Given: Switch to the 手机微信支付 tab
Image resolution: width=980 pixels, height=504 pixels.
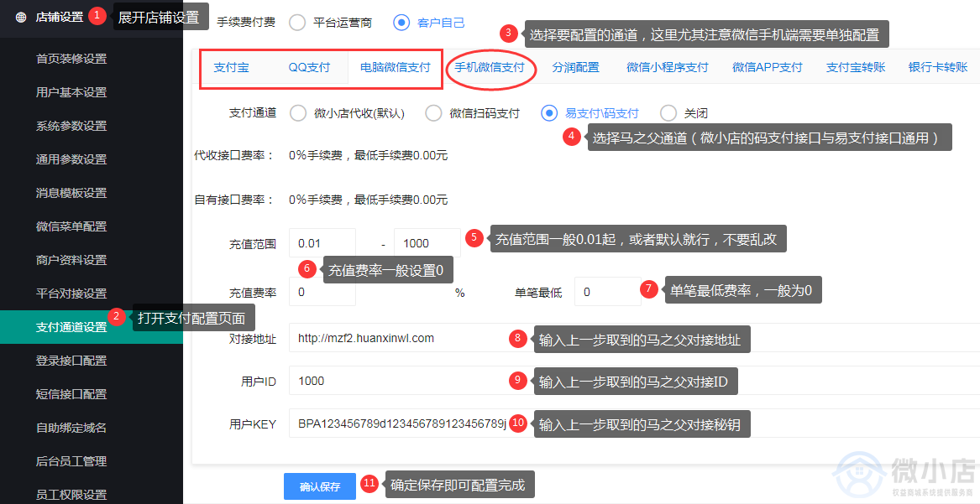Looking at the screenshot, I should (490, 67).
